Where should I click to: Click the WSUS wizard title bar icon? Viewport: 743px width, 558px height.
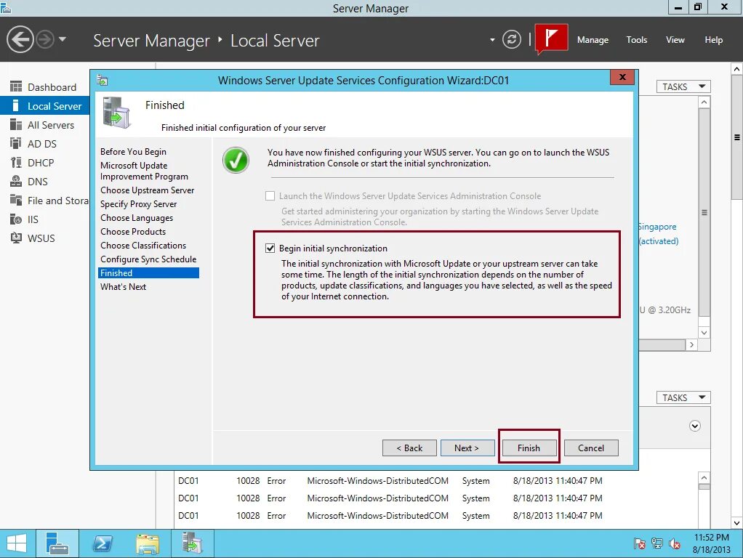(x=103, y=81)
